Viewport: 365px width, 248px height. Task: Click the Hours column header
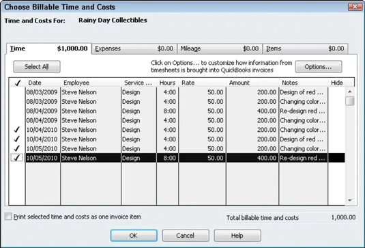tap(168, 83)
